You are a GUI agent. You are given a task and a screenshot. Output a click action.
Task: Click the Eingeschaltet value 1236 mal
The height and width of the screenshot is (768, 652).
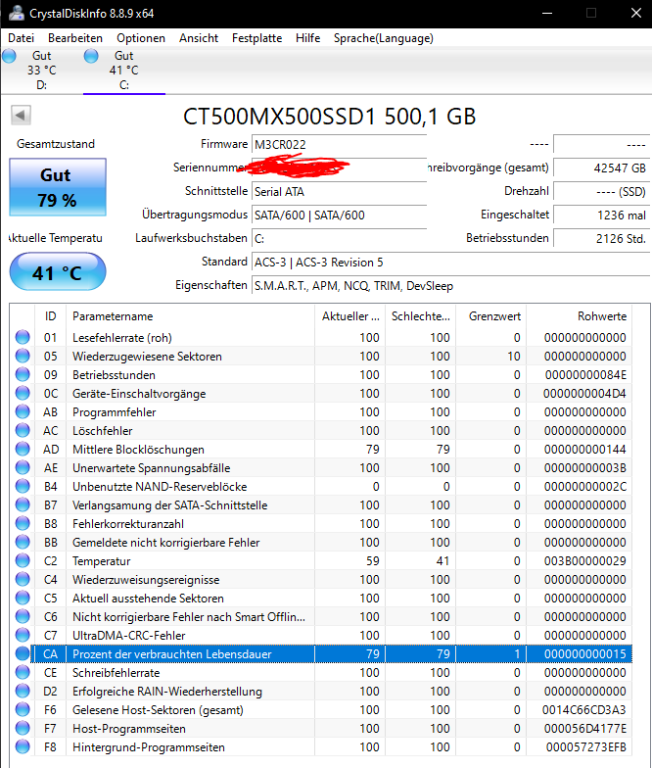click(601, 216)
